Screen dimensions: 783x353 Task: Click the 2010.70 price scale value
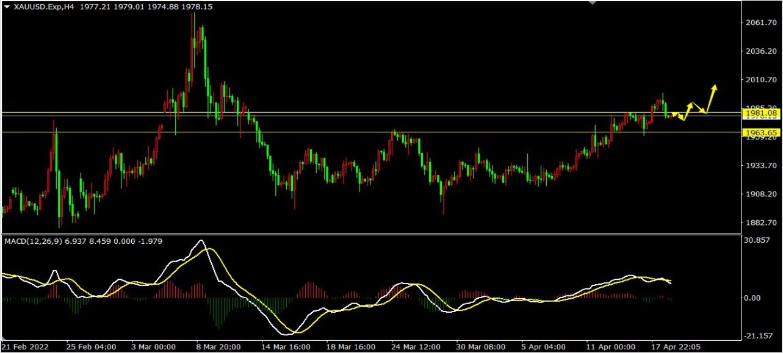click(x=762, y=80)
